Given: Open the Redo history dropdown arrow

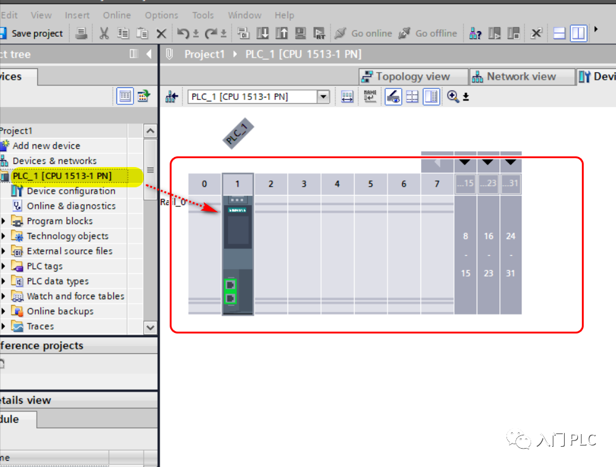Looking at the screenshot, I should pos(223,34).
